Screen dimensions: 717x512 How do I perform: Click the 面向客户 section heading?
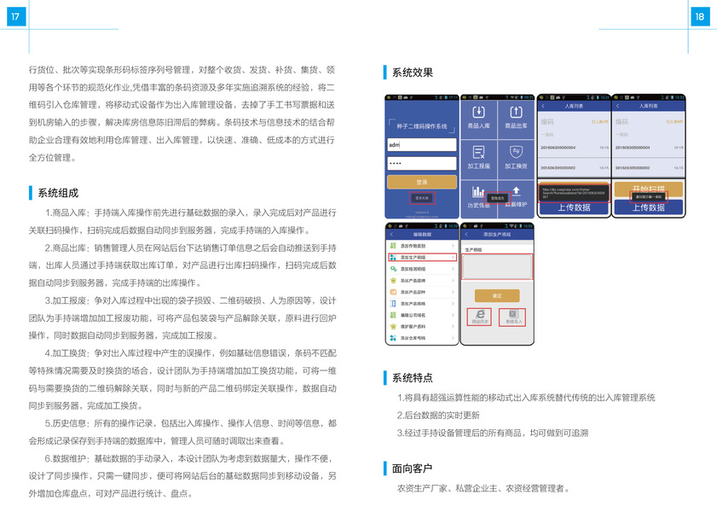click(412, 468)
